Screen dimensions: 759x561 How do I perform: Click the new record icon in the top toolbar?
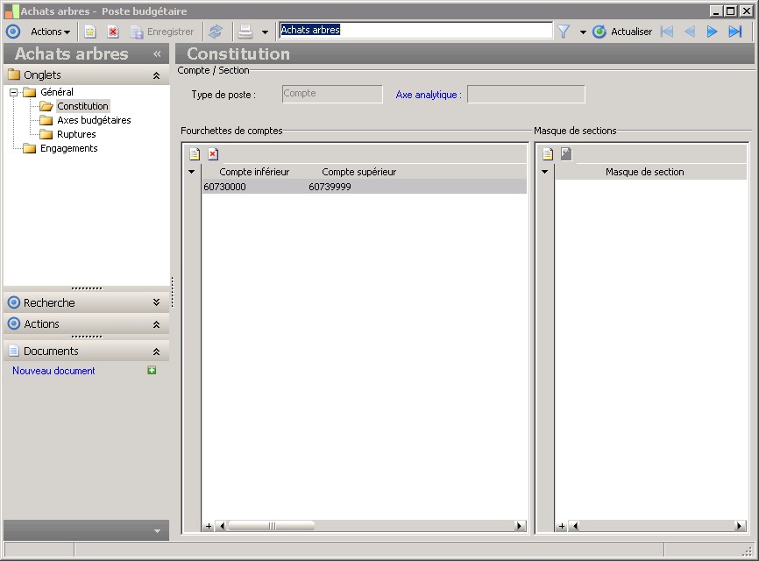[x=90, y=32]
